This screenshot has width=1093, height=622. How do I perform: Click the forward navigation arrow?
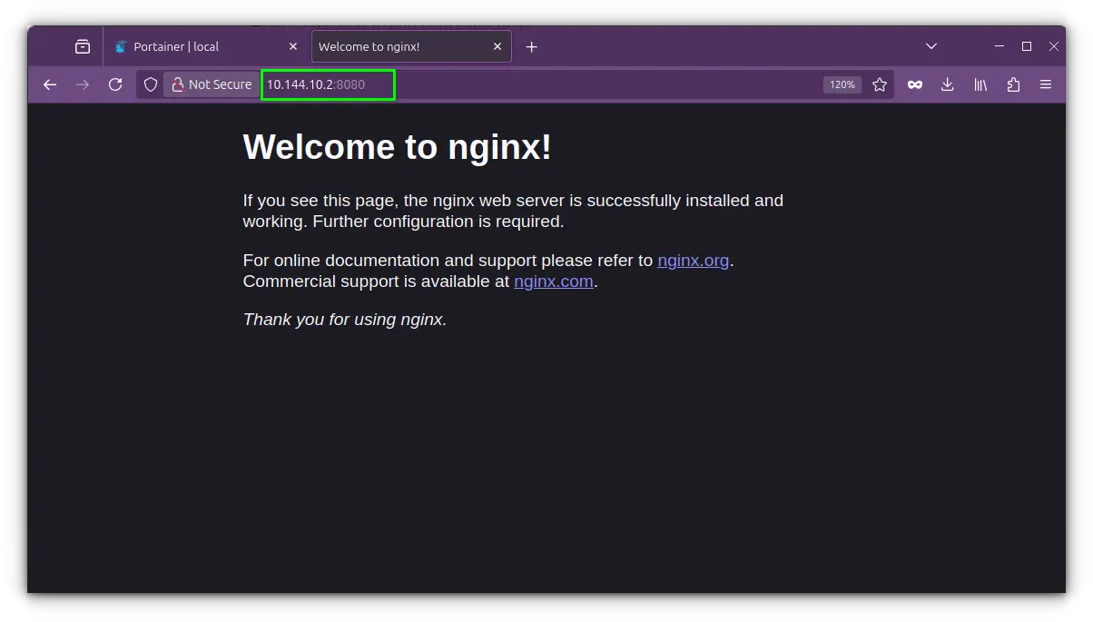pos(83,84)
